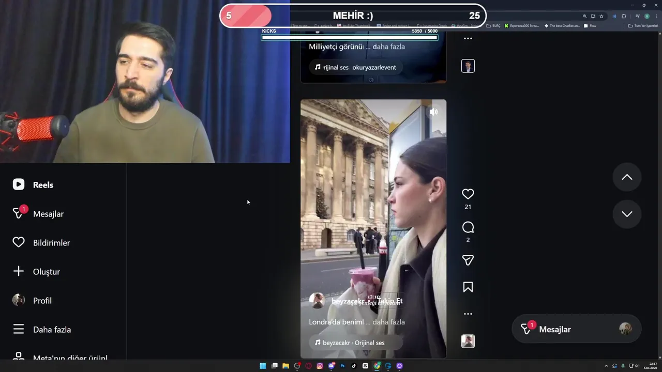Click the tab audio indicator icon
This screenshot has height=372, width=662.
[x=614, y=16]
